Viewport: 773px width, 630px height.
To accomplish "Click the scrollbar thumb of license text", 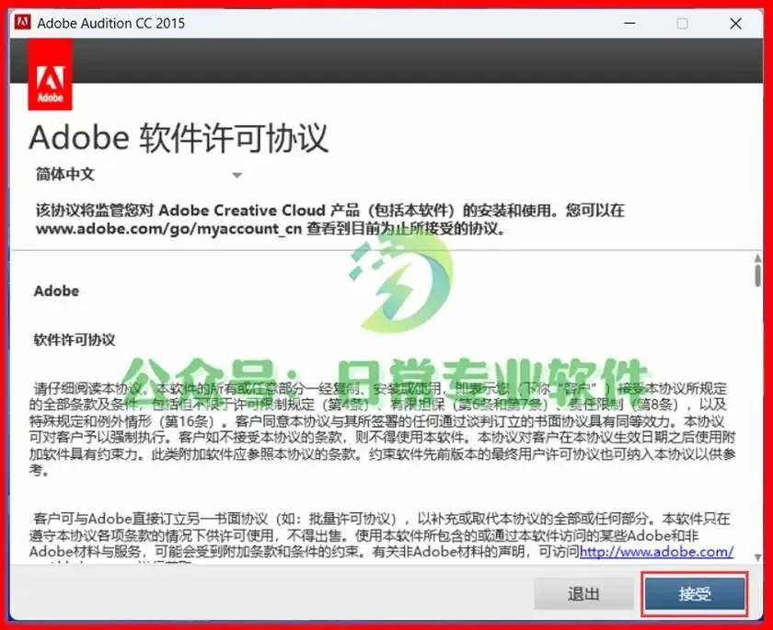I will point(757,275).
